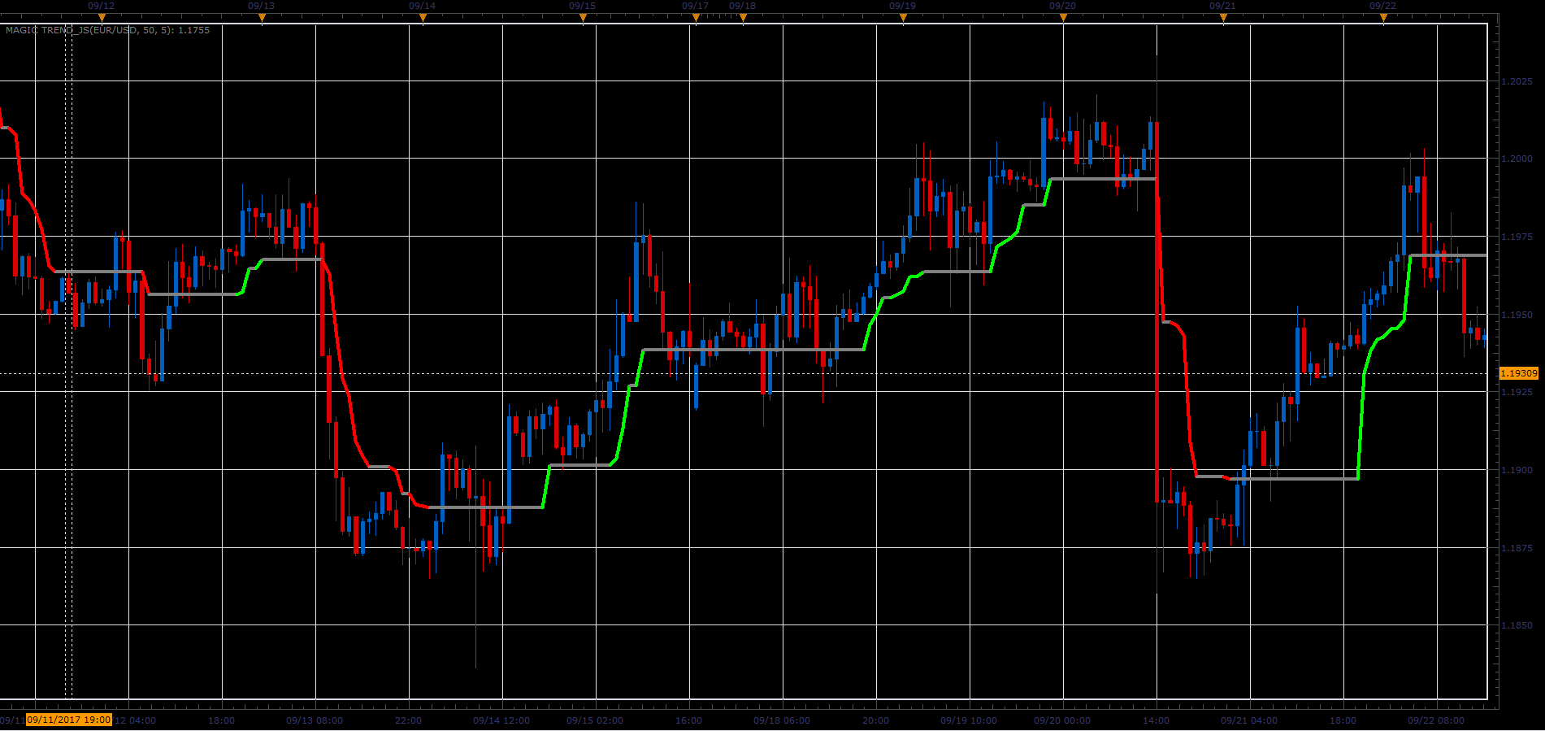Click the orange 09/12 day marker
The height and width of the screenshot is (731, 1545).
(102, 18)
